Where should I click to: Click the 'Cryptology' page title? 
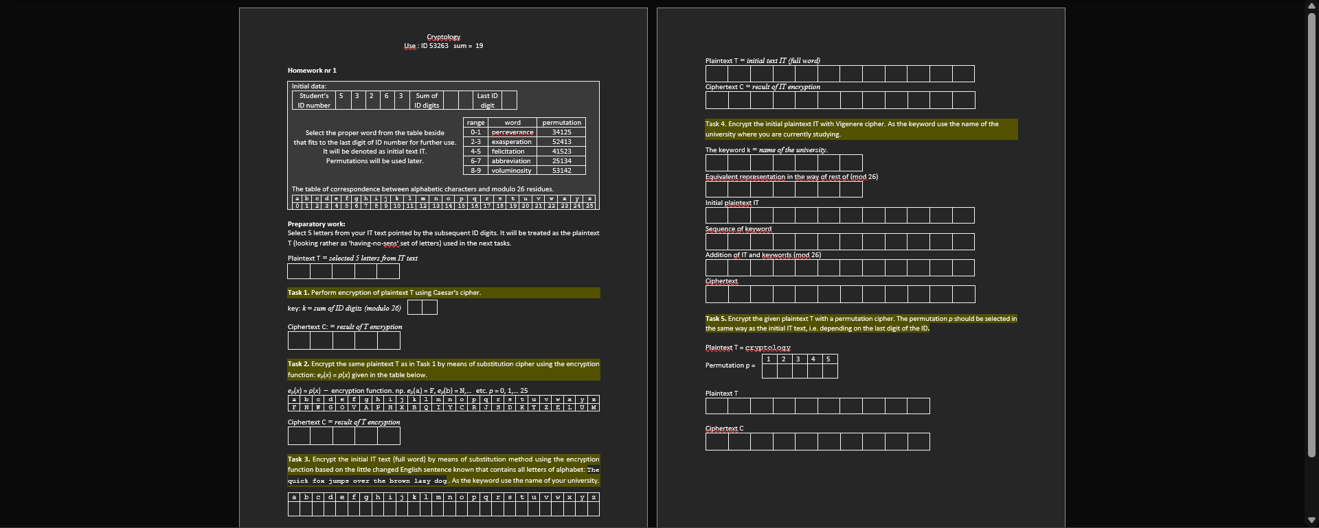(444, 37)
